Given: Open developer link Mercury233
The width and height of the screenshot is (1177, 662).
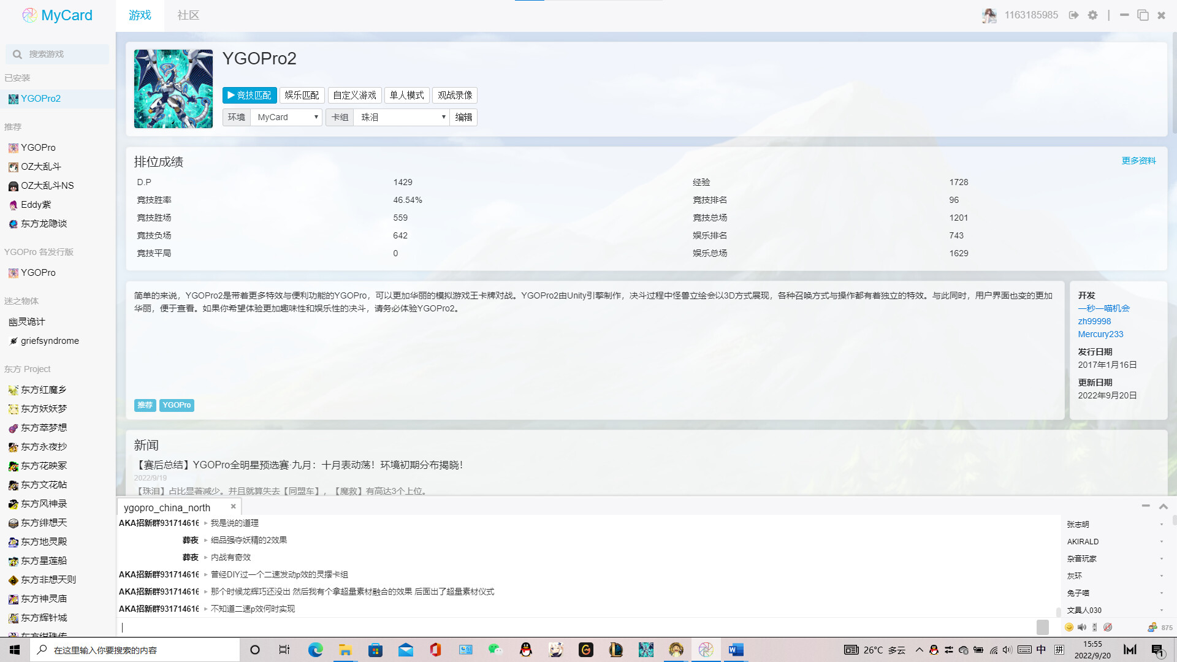Looking at the screenshot, I should click(x=1100, y=334).
